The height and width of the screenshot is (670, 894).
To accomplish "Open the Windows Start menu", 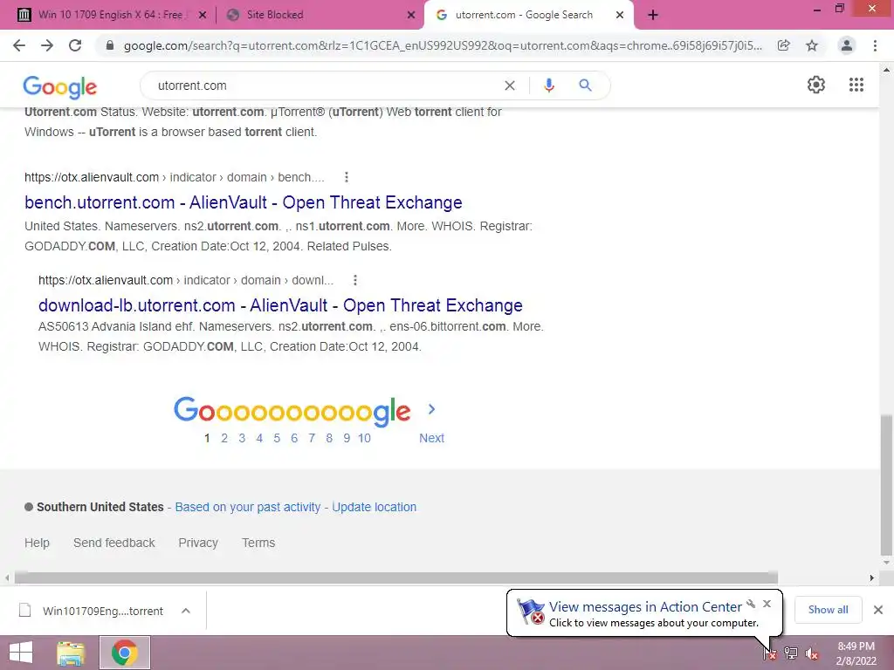I will [x=21, y=653].
